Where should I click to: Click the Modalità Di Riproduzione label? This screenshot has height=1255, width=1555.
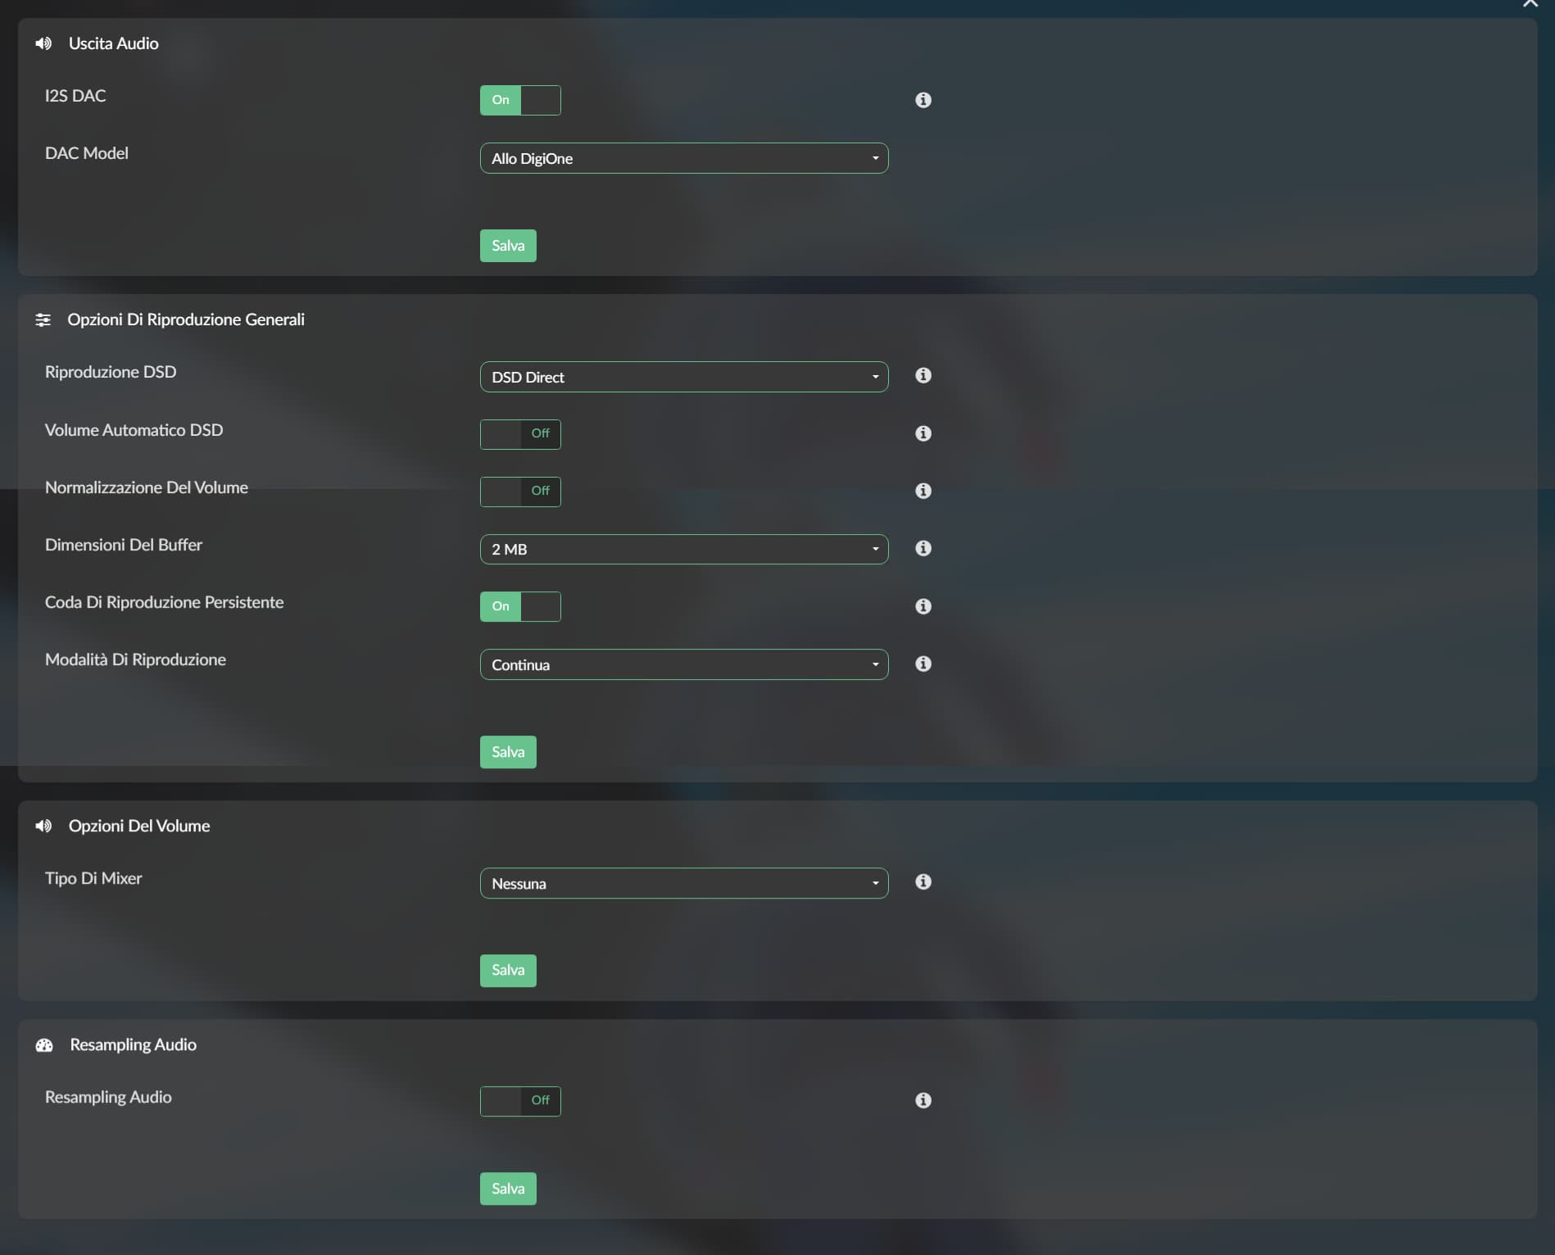tap(135, 659)
